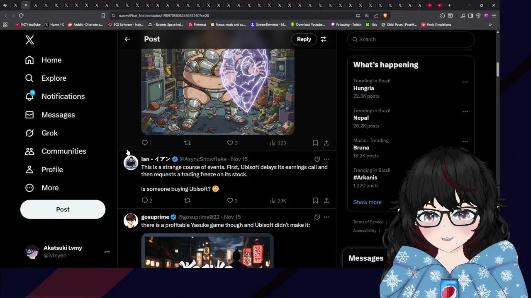This screenshot has width=531, height=298.
Task: Ask Grok about gosuprime's post
Action: 317,217
